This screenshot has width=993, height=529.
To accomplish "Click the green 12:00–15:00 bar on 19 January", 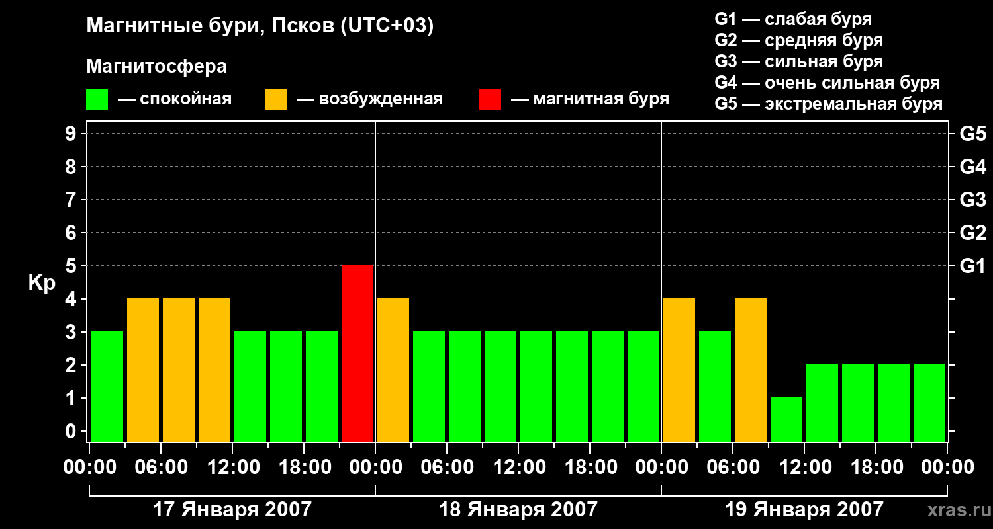I will point(822,403).
